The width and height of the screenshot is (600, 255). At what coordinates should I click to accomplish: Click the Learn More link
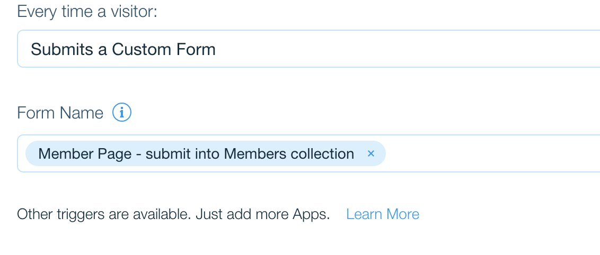pos(382,214)
